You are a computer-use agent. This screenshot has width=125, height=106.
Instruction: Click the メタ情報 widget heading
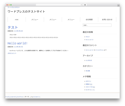tap(87, 76)
